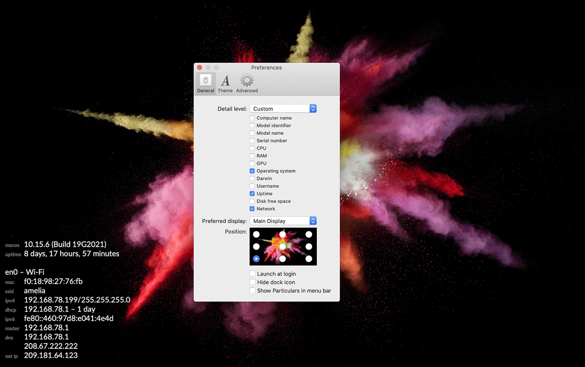Select the center position radio button

tap(283, 247)
